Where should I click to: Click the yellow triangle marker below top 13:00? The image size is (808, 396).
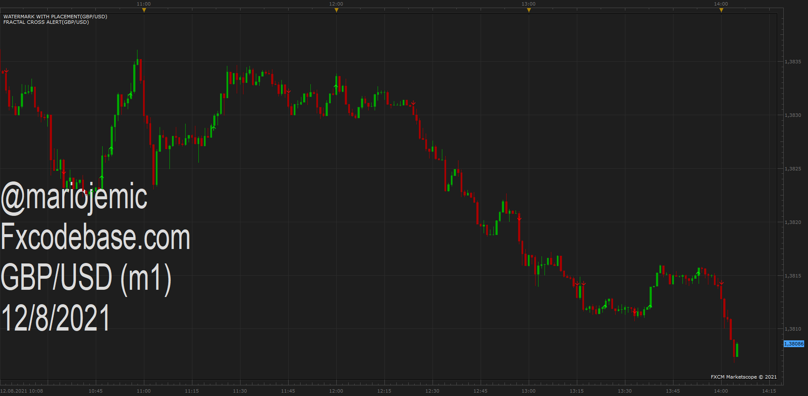(x=529, y=10)
